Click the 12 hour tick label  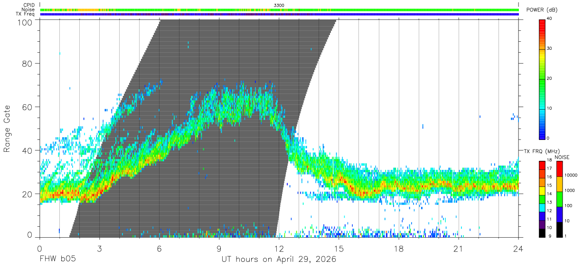coord(279,249)
